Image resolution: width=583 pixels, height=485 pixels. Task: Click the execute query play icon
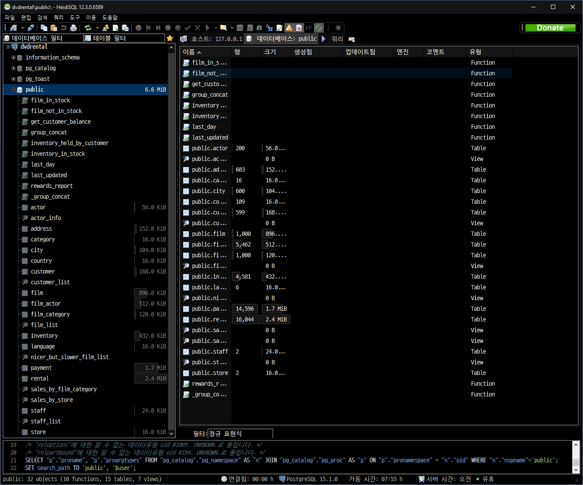[207, 28]
